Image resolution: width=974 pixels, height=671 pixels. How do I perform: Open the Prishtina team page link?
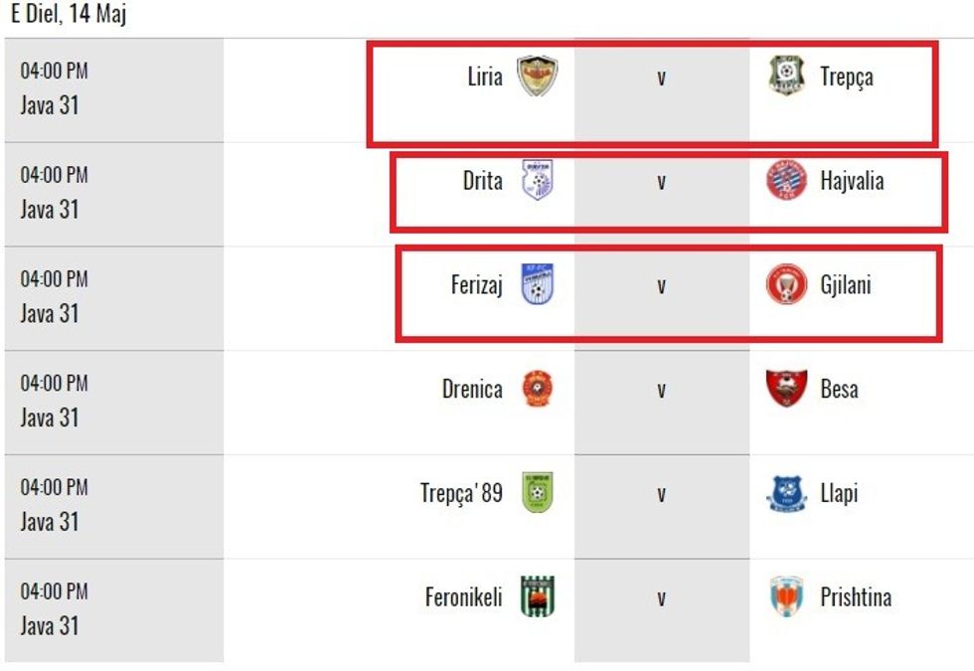(856, 597)
